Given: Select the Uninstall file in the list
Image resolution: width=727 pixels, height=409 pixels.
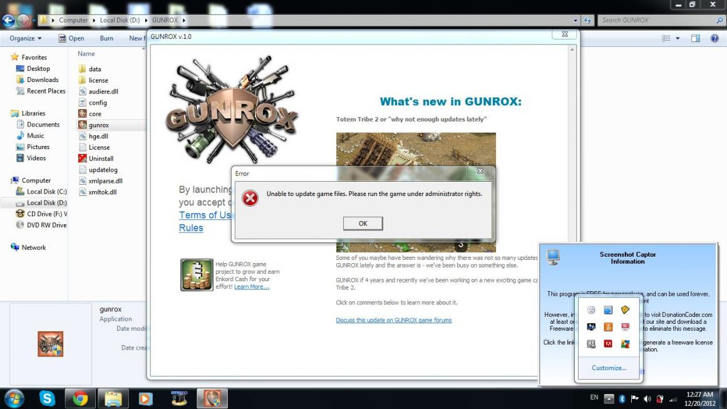Looking at the screenshot, I should pos(101,158).
